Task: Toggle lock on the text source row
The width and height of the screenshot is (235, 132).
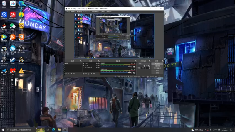Action: (99, 65)
